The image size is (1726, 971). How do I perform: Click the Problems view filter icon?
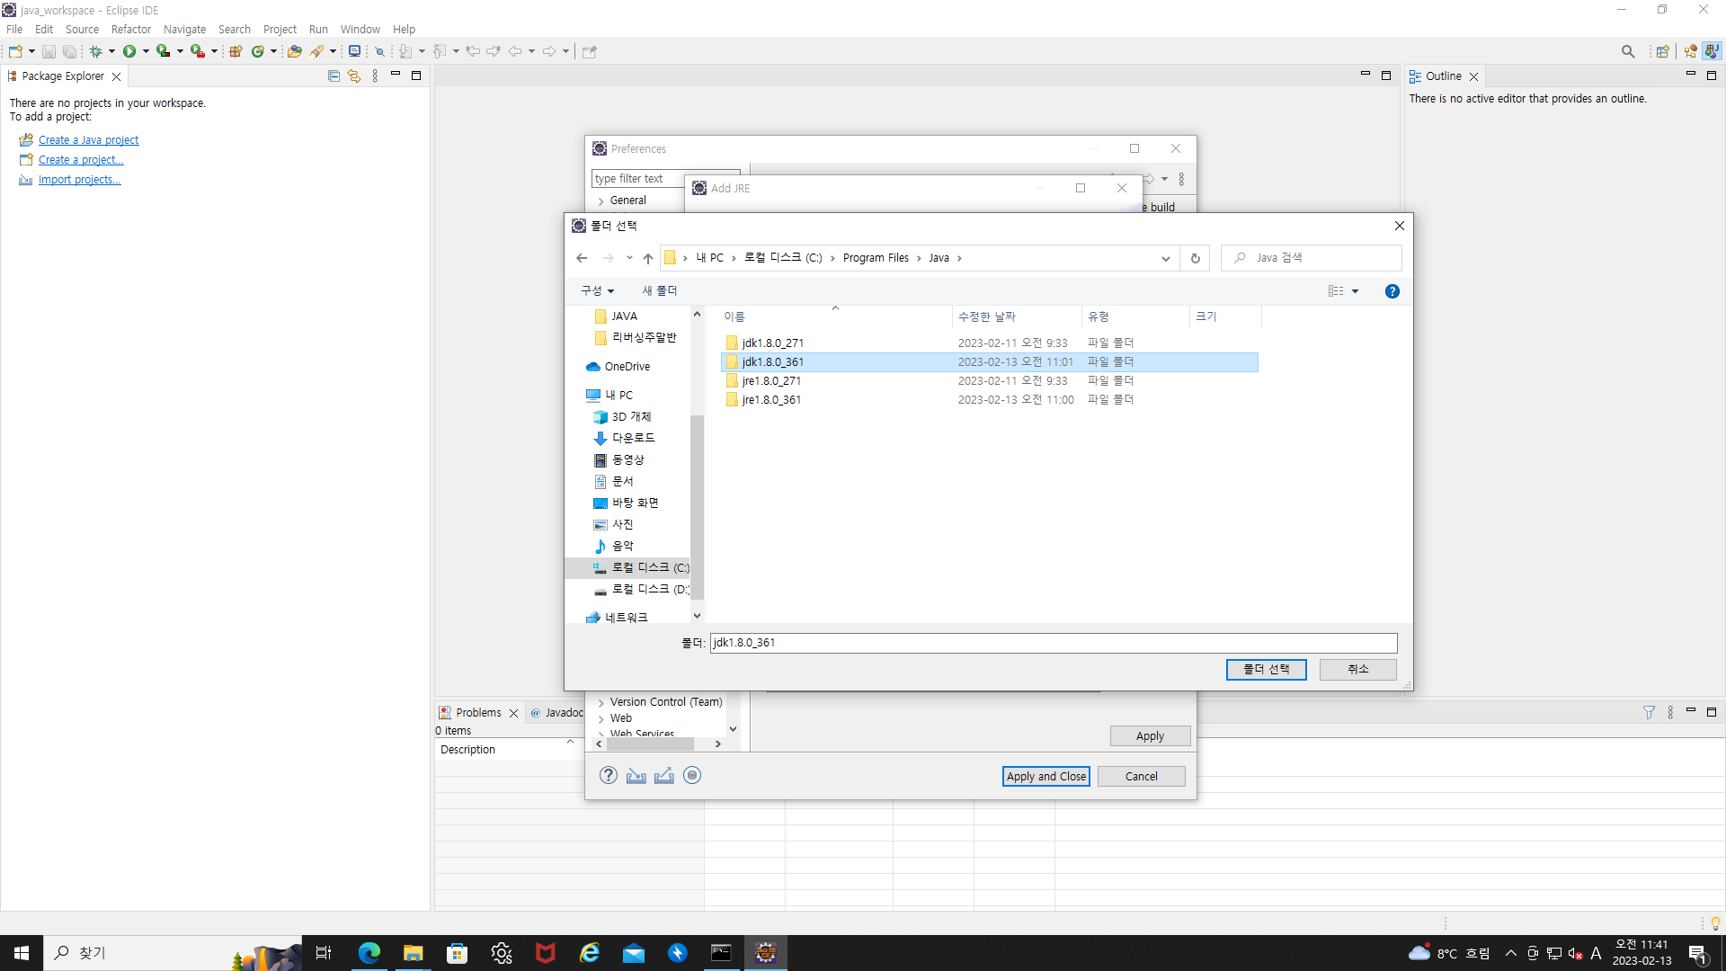pos(1649,712)
